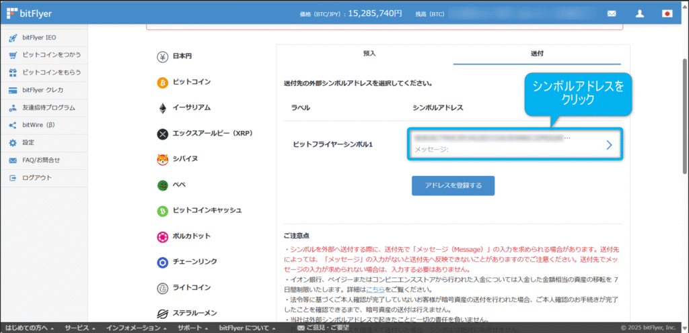Expand the インフォメーション footer menu
689x333 pixels.
click(136, 328)
